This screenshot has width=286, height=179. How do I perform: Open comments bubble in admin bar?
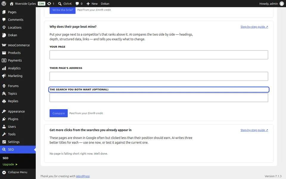tap(77, 4)
